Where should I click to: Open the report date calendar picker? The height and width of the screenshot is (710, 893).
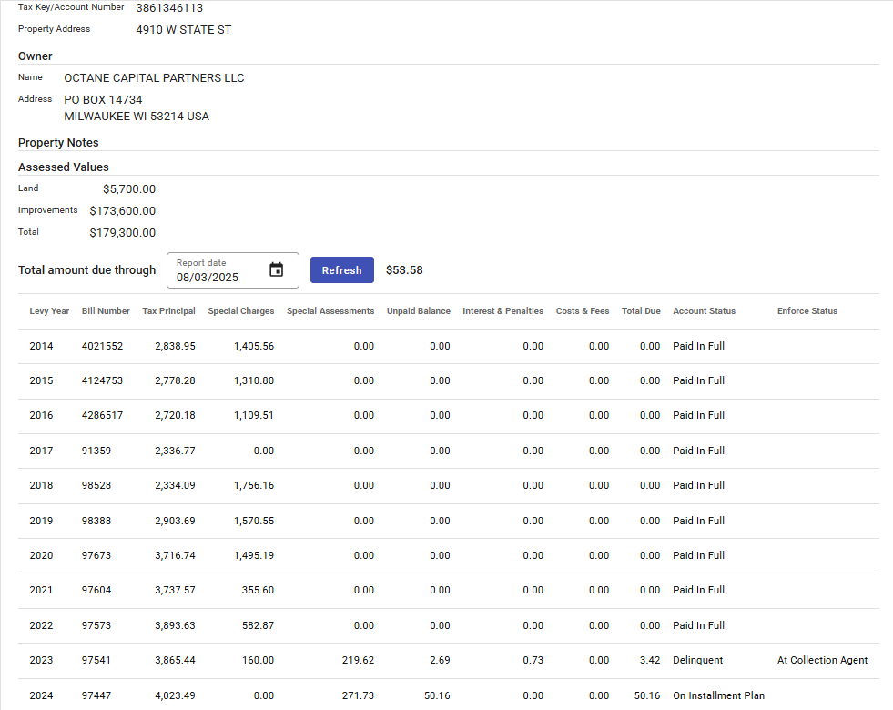click(277, 270)
